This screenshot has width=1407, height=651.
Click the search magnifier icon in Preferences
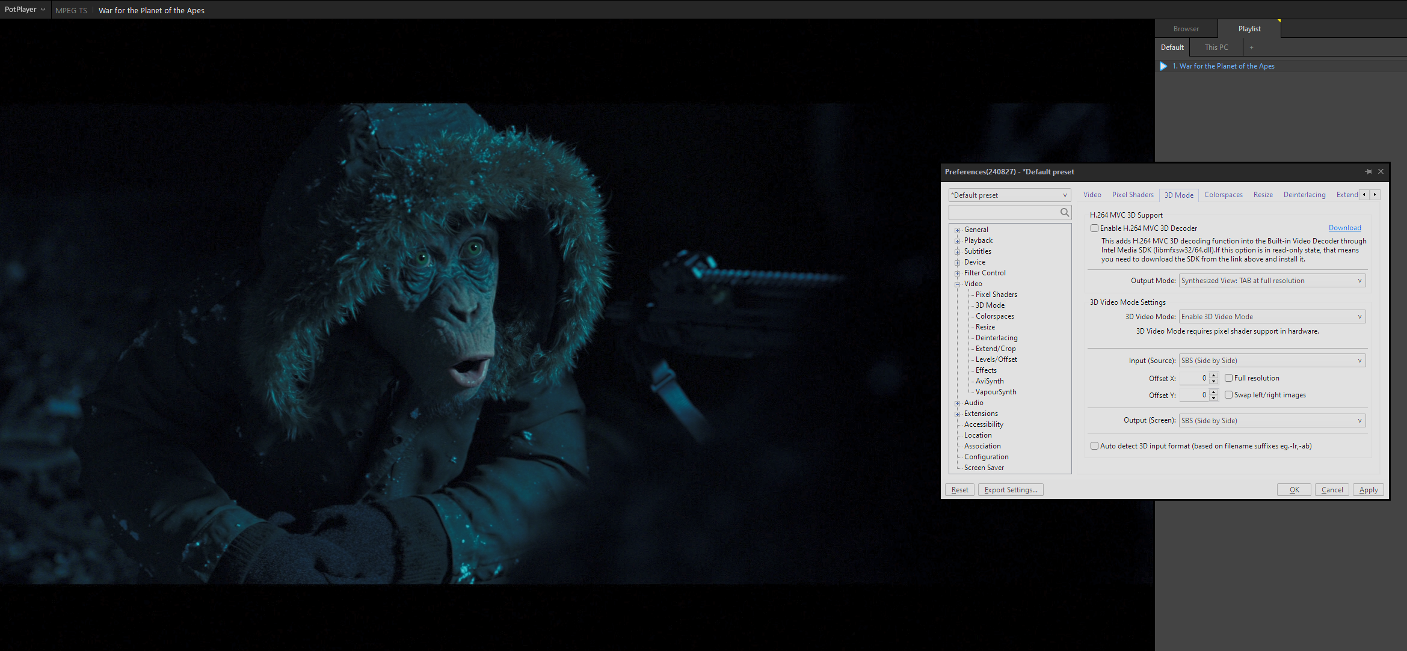tap(1064, 212)
